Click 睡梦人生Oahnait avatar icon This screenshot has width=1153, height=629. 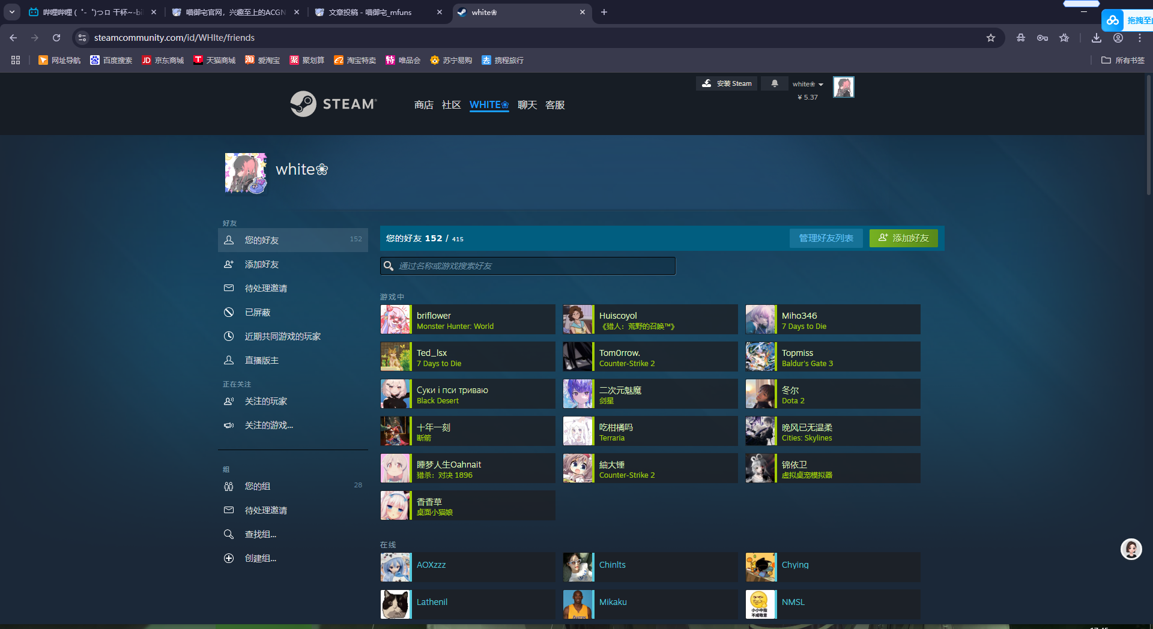coord(395,468)
